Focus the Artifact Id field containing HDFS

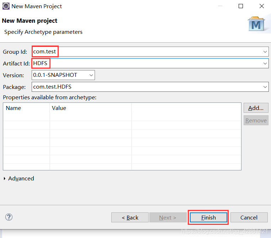point(150,63)
